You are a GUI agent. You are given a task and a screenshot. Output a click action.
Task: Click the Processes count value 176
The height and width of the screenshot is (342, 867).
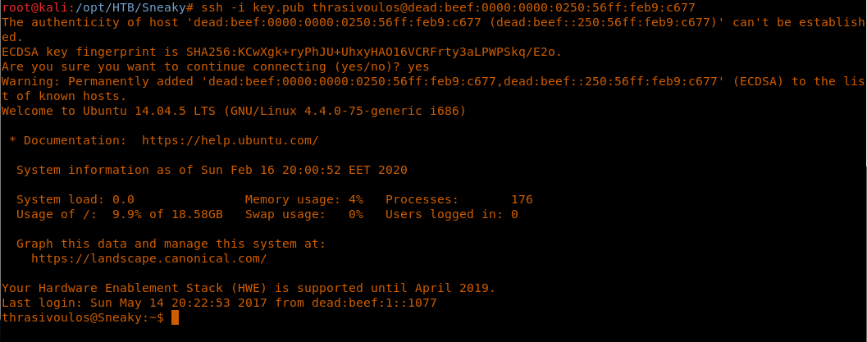[x=522, y=199]
